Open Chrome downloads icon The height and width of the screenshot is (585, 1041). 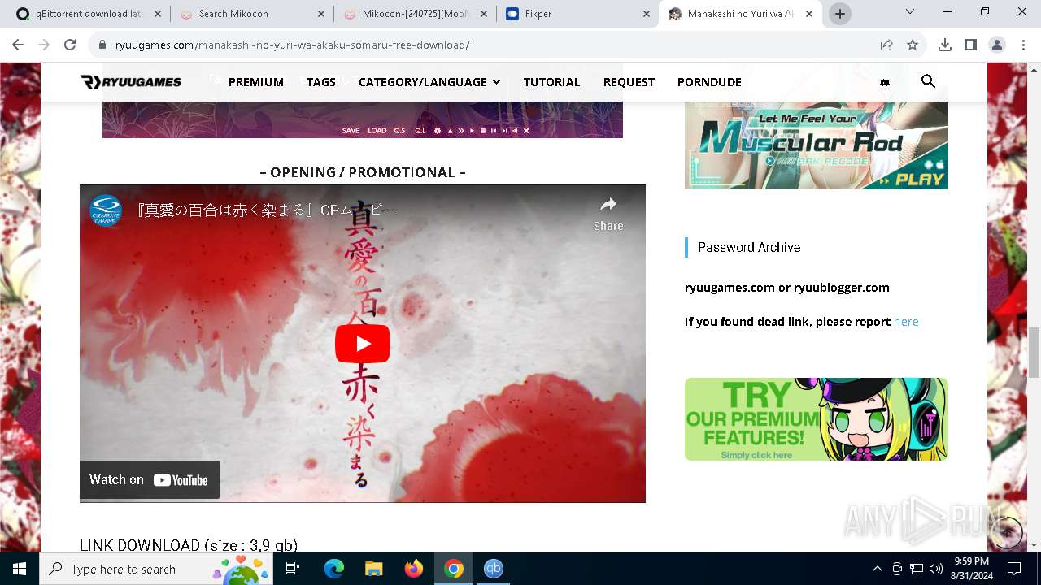(944, 45)
